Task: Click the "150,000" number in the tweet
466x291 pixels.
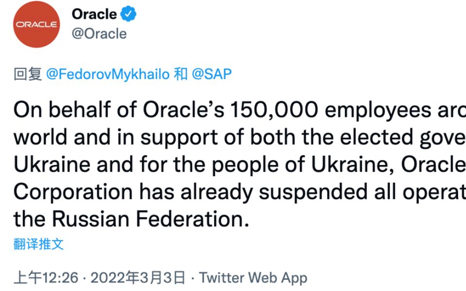Action: click(x=274, y=111)
